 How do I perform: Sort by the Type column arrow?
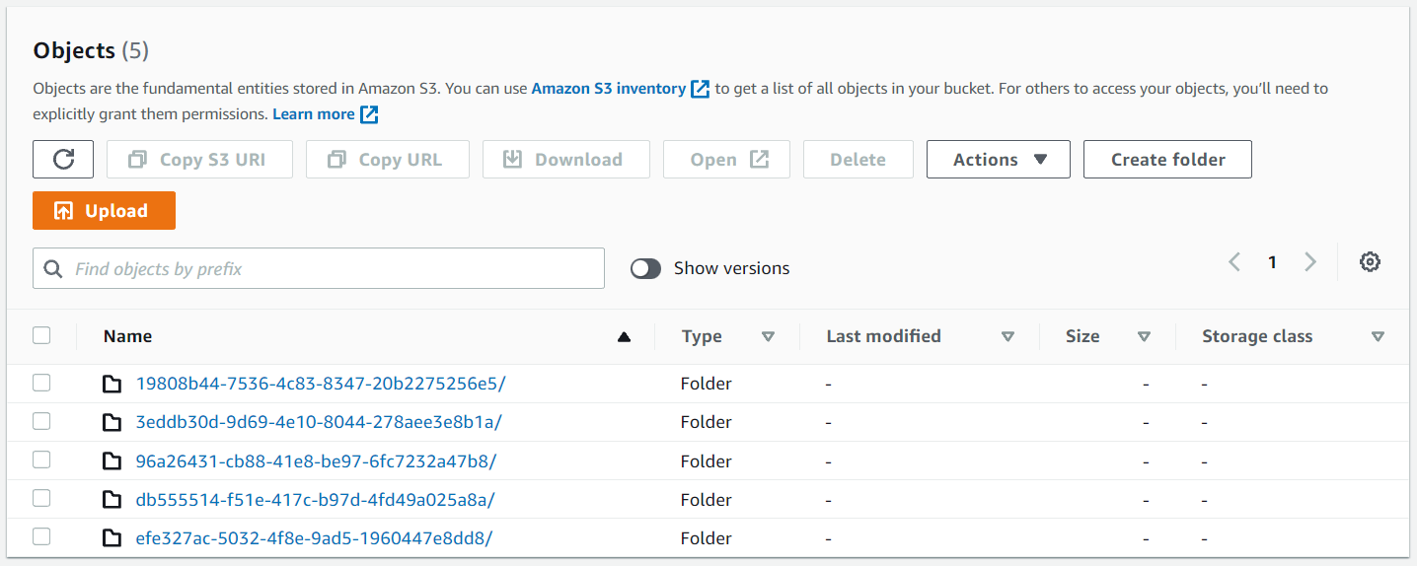point(768,337)
